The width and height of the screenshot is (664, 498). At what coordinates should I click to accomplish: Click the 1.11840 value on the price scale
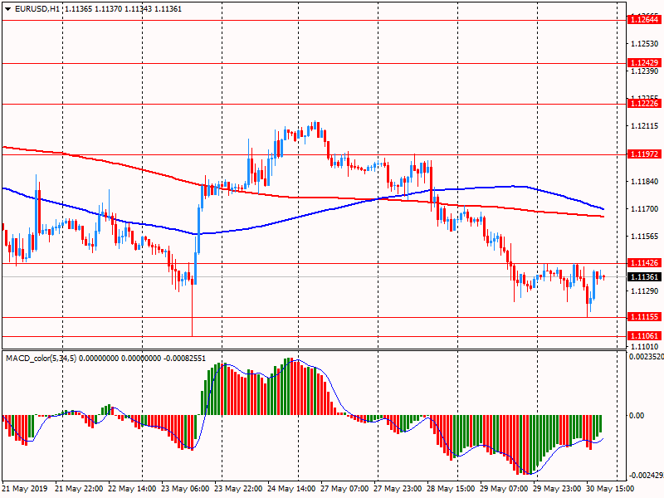644,181
